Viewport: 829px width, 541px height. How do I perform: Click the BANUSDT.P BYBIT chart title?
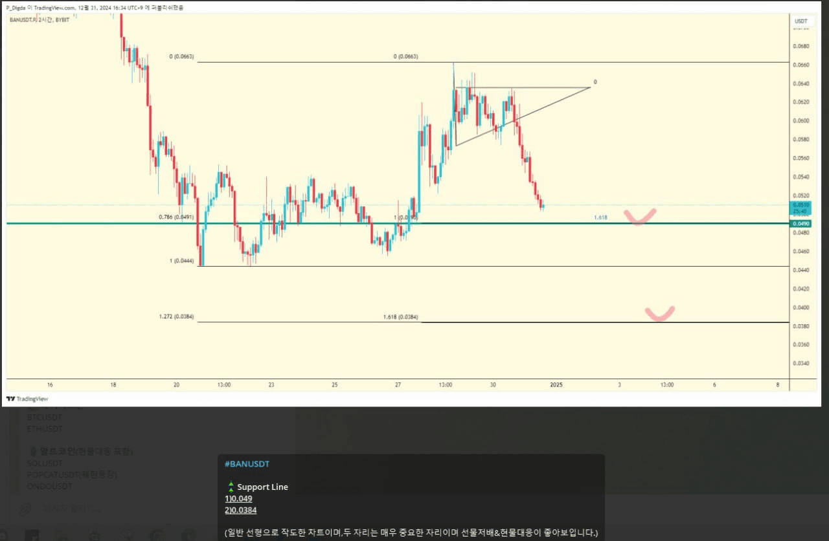[x=40, y=20]
